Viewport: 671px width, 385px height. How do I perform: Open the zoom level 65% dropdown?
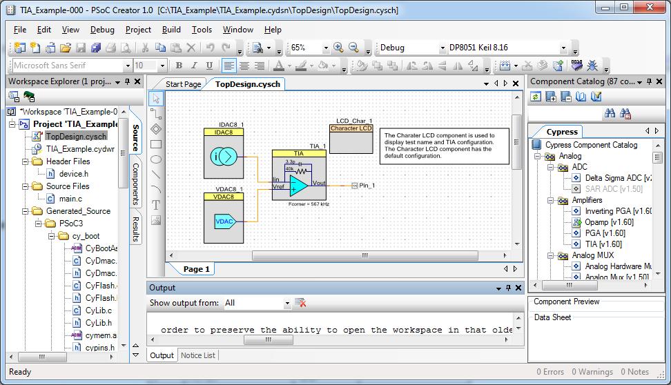point(326,48)
